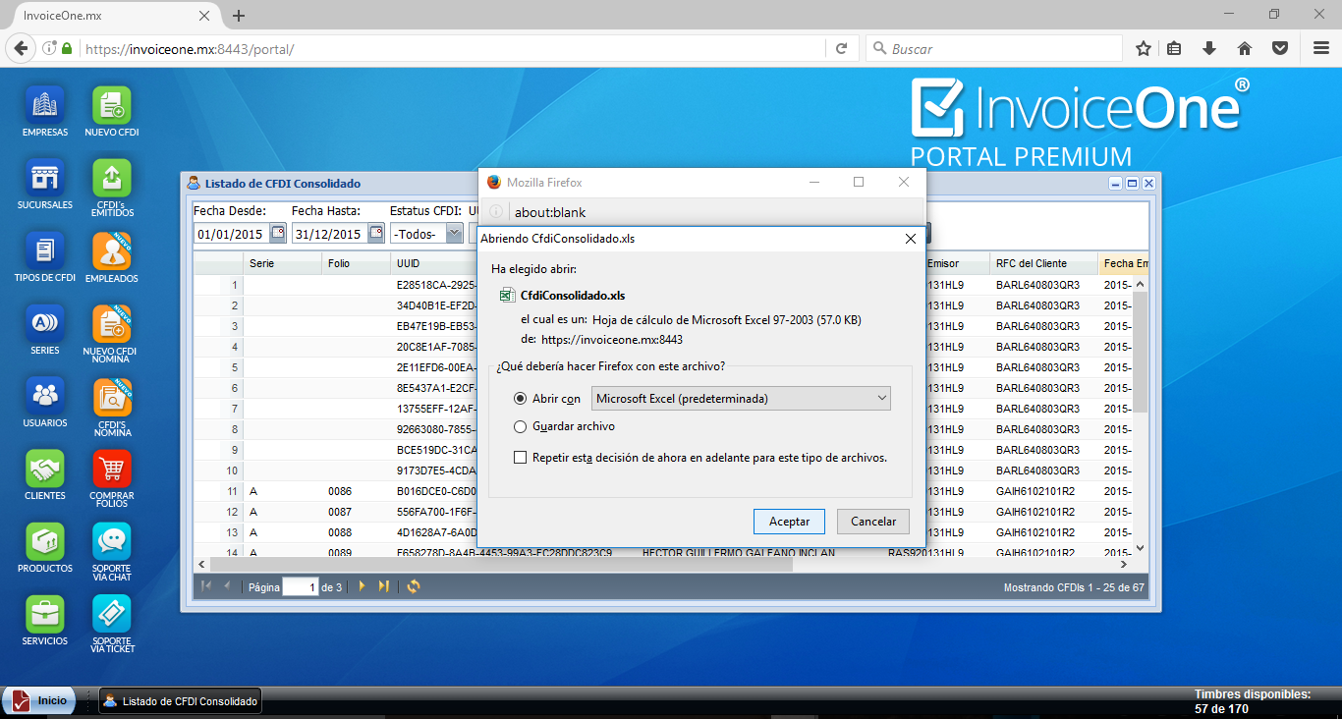Image resolution: width=1342 pixels, height=719 pixels.
Task: Open the Pocket icon in Firefox toolbar
Action: coord(1280,48)
